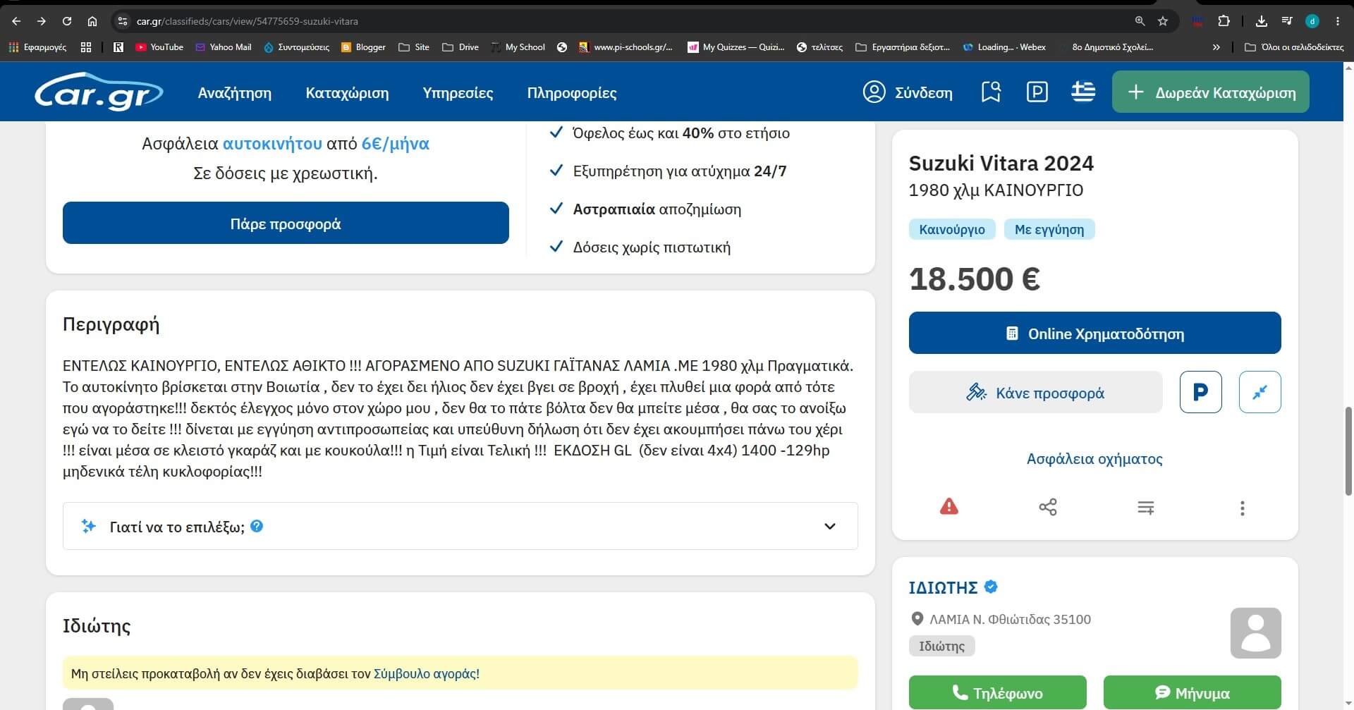Reload the page
Viewport: 1354px width, 710px height.
pyautogui.click(x=67, y=21)
